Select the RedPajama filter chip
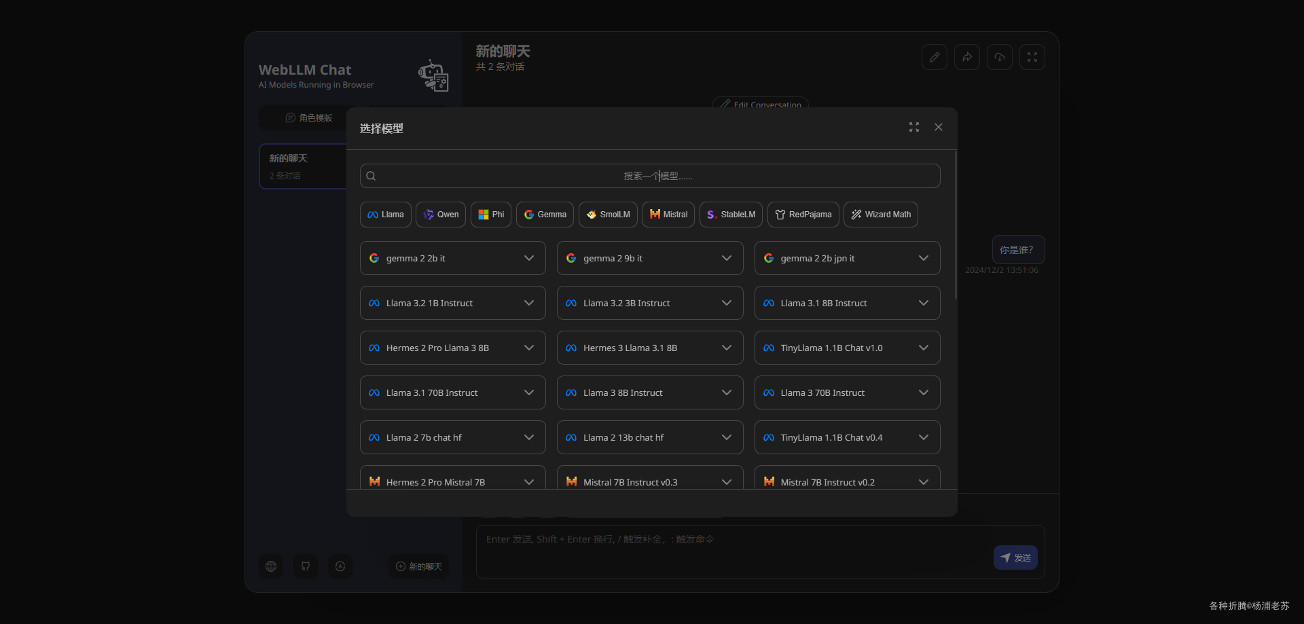The image size is (1304, 624). click(803, 215)
